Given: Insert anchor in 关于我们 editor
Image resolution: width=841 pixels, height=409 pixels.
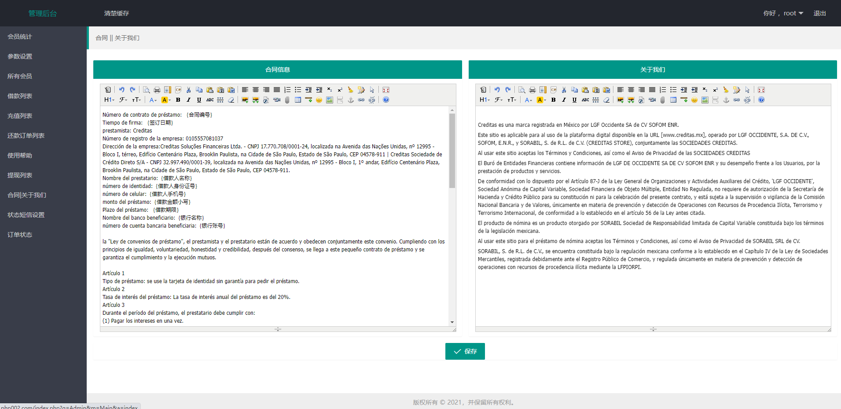Looking at the screenshot, I should 726,100.
